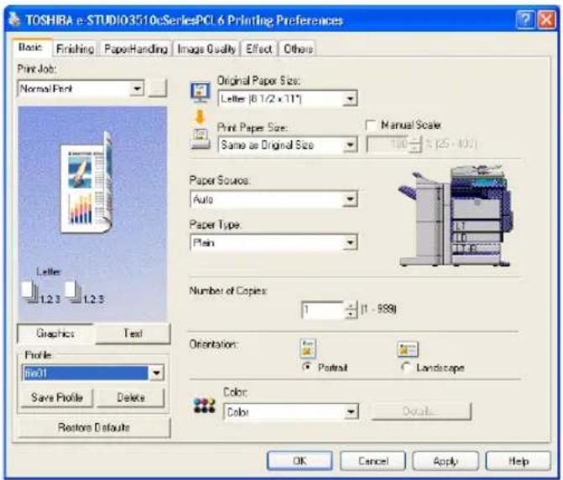
Task: Click the Color ink dots icon
Action: pos(204,405)
